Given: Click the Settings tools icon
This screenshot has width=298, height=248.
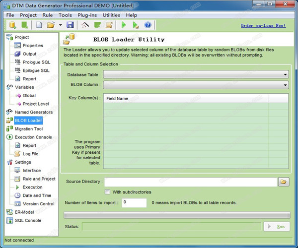Looking at the screenshot, I should point(9,162).
